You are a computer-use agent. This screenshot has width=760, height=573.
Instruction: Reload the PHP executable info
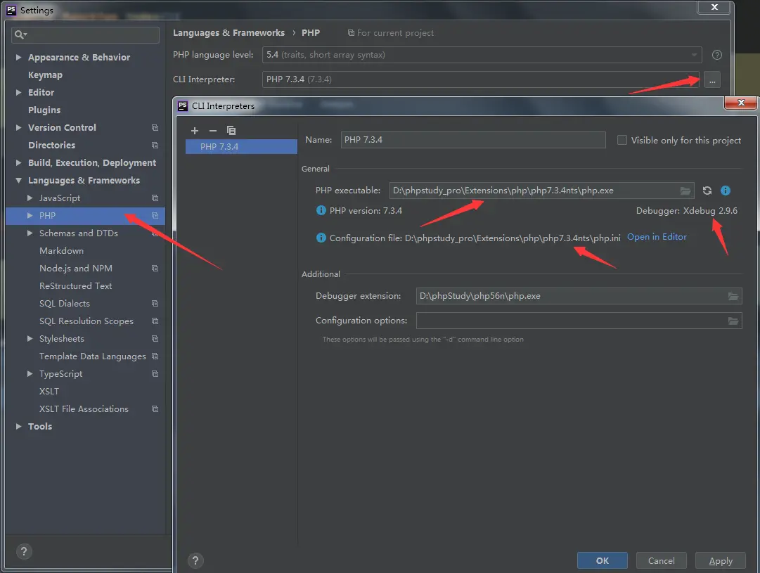(707, 191)
